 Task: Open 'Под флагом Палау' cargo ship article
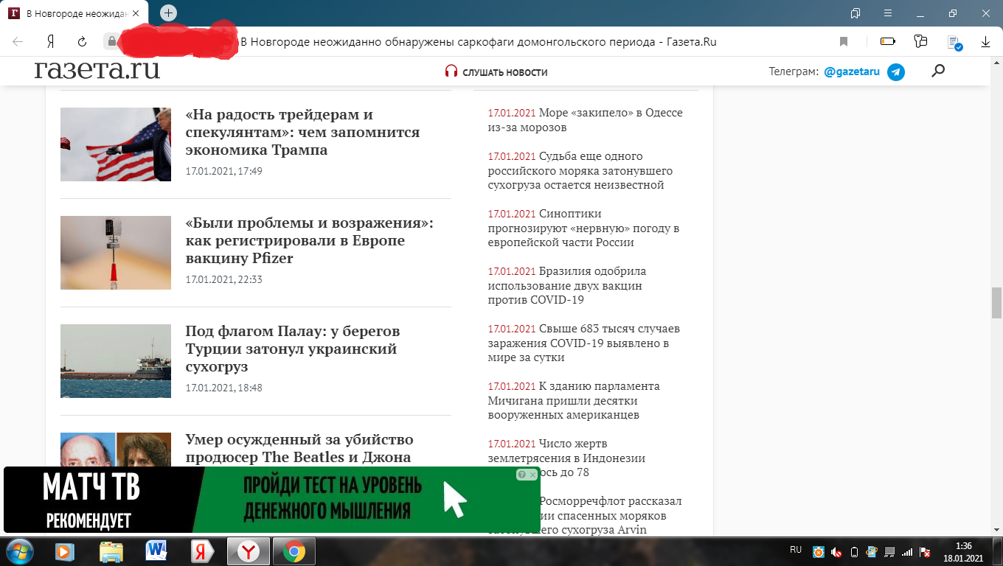293,349
